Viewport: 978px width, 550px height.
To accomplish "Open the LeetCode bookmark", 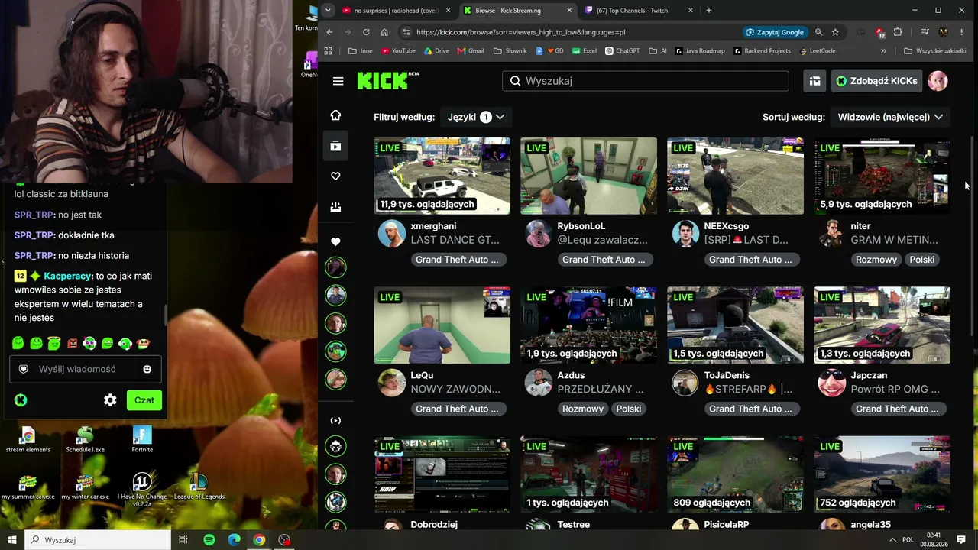I will [x=817, y=51].
